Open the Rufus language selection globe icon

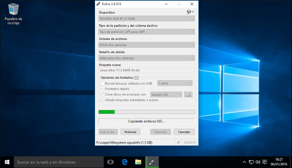click(x=190, y=12)
